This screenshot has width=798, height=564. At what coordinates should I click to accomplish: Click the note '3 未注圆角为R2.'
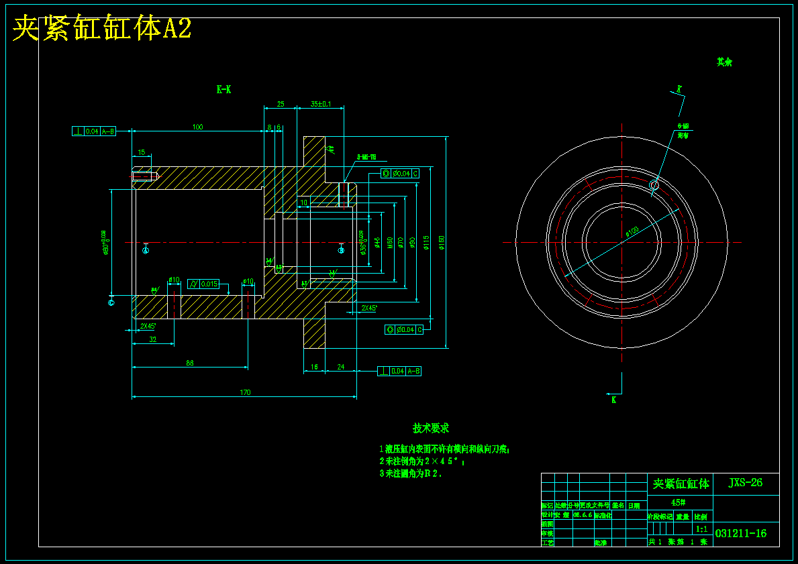tap(411, 473)
